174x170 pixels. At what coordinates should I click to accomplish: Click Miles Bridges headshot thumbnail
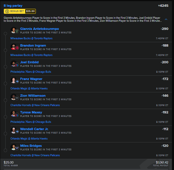tap(14, 147)
